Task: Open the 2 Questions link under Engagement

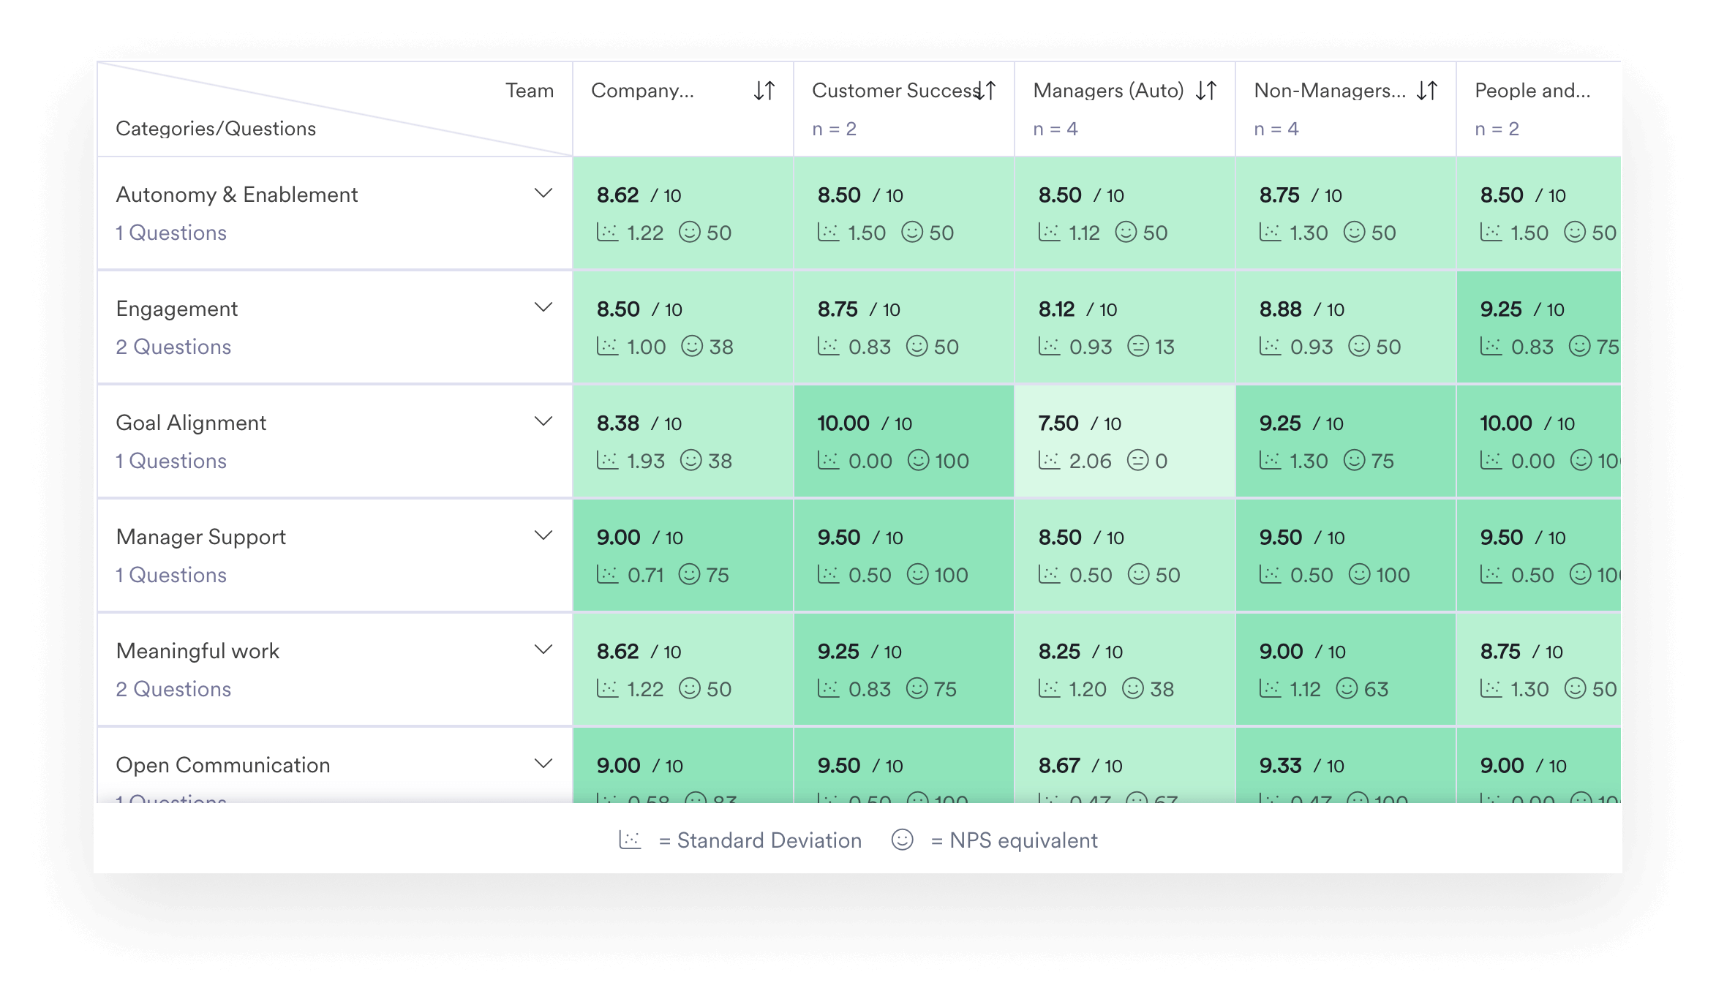Action: click(173, 346)
